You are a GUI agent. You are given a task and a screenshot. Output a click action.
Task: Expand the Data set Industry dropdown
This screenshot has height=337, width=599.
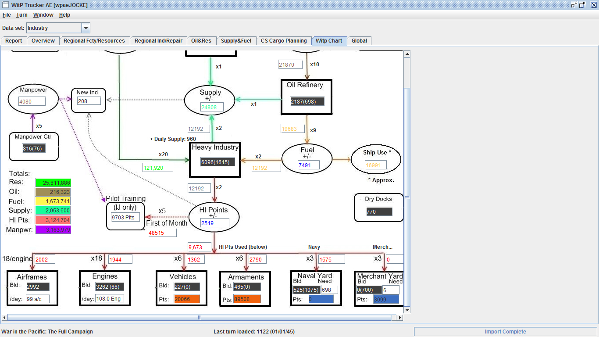(86, 28)
